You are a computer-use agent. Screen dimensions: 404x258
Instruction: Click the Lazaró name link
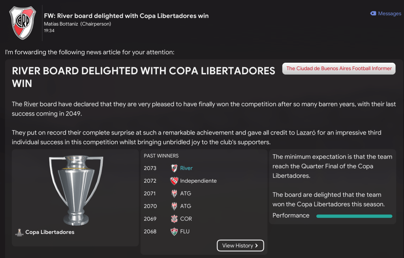(x=306, y=133)
